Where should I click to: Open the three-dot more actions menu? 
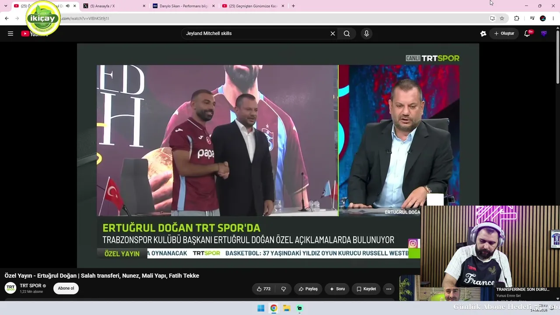point(388,289)
